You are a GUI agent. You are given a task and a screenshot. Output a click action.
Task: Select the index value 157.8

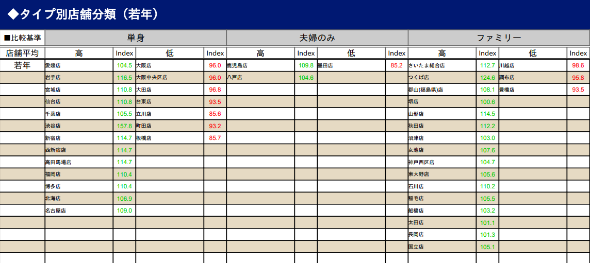coord(124,126)
